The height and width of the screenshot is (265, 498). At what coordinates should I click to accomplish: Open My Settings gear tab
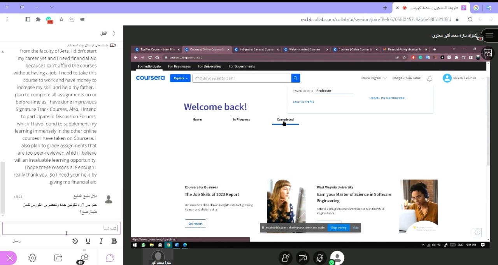point(32,258)
